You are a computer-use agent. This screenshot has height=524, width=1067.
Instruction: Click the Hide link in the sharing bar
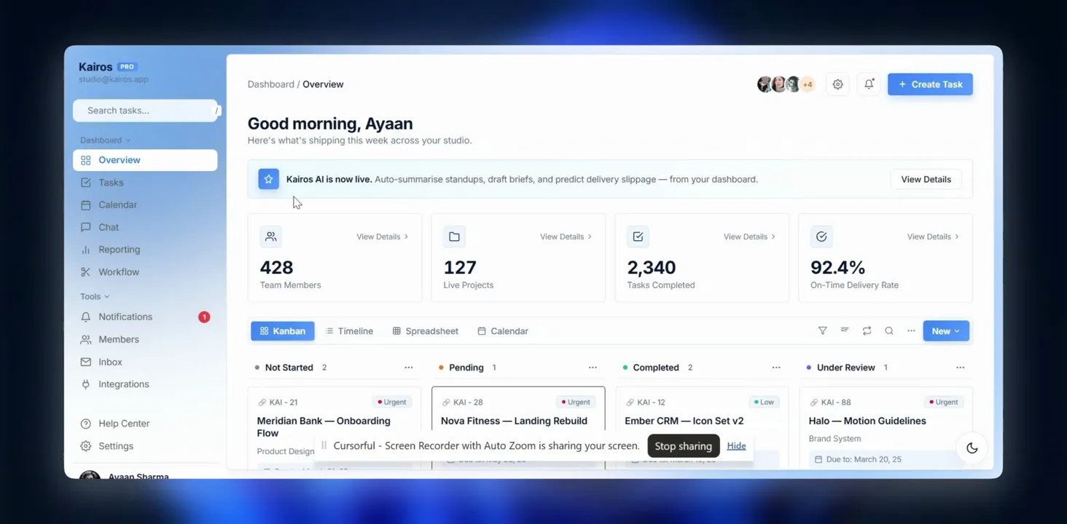click(736, 446)
